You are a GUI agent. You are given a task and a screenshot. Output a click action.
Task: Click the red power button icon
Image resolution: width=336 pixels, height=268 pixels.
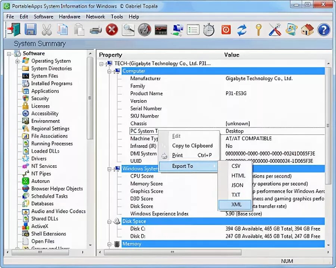tap(226, 29)
